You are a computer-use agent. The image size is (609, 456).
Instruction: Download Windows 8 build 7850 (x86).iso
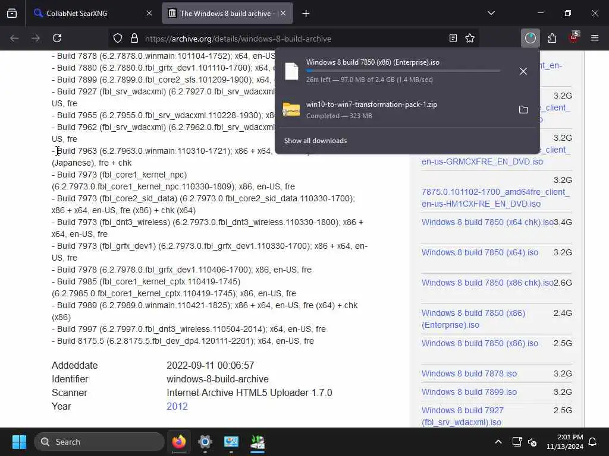[480, 343]
